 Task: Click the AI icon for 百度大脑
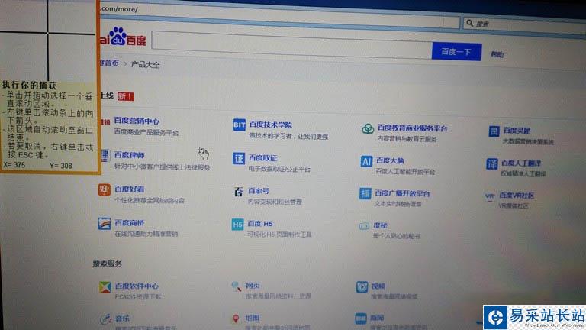tap(366, 162)
